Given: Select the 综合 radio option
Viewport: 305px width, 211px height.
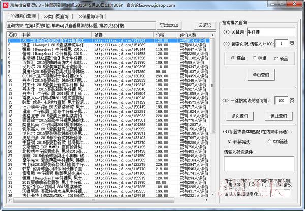Looking at the screenshot, I should [238, 58].
